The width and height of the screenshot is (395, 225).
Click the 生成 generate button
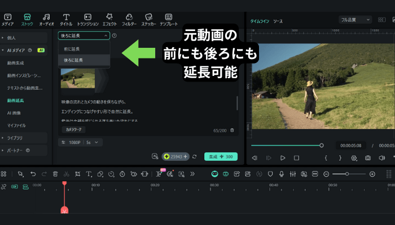coord(221,156)
